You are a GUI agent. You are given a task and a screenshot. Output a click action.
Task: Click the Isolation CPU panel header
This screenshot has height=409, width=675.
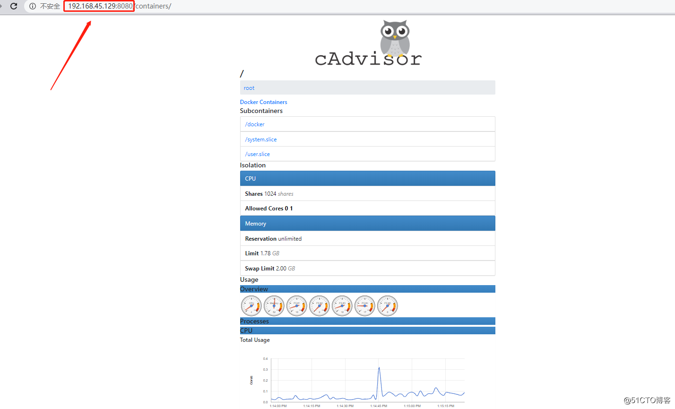[367, 178]
